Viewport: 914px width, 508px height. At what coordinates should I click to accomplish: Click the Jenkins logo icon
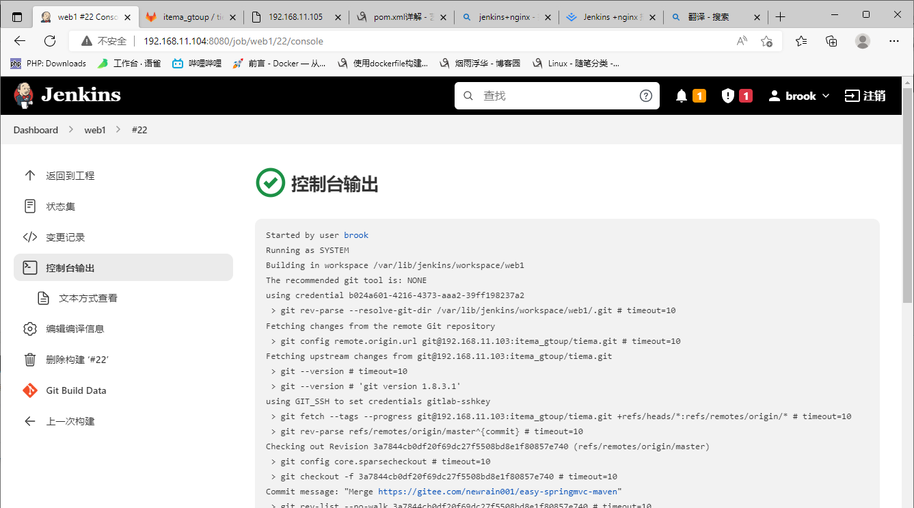pyautogui.click(x=24, y=95)
